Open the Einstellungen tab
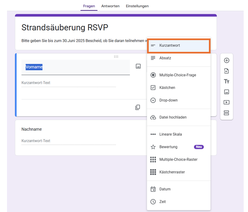248x212 pixels. (137, 6)
